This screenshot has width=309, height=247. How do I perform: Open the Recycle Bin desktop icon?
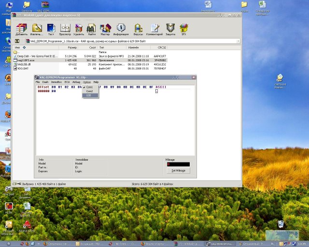click(x=281, y=224)
